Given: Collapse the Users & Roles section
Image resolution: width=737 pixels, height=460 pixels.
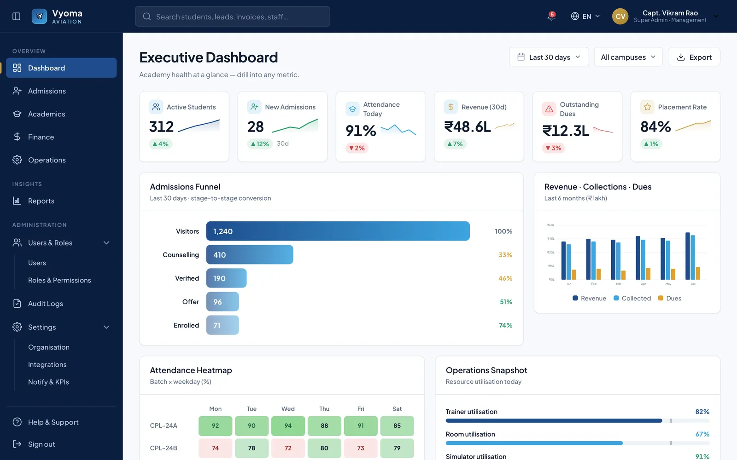Looking at the screenshot, I should [x=106, y=243].
